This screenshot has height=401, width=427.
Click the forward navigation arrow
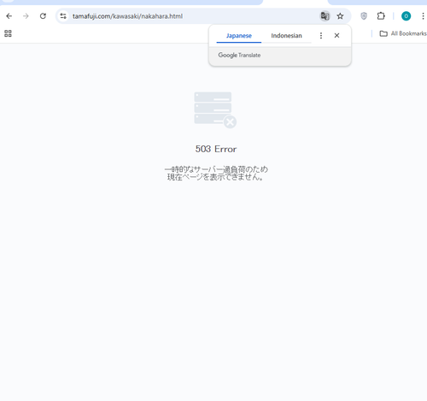pos(26,16)
